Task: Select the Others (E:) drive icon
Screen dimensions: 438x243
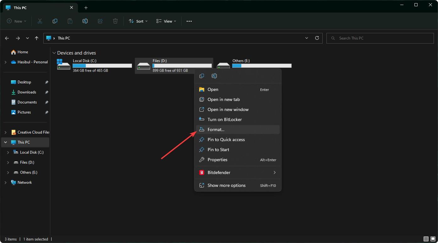Action: point(223,66)
